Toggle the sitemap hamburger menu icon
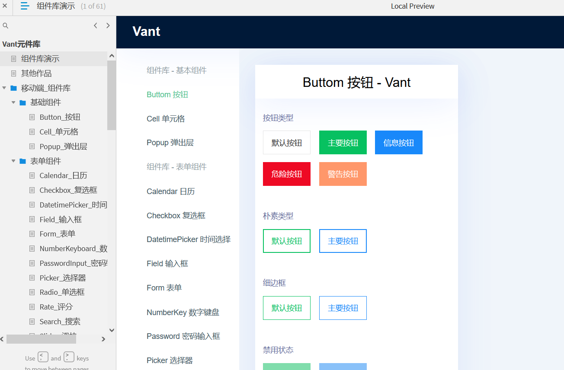 (x=25, y=6)
